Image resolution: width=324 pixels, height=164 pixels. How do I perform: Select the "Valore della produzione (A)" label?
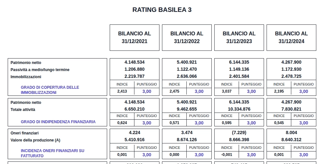(35, 140)
